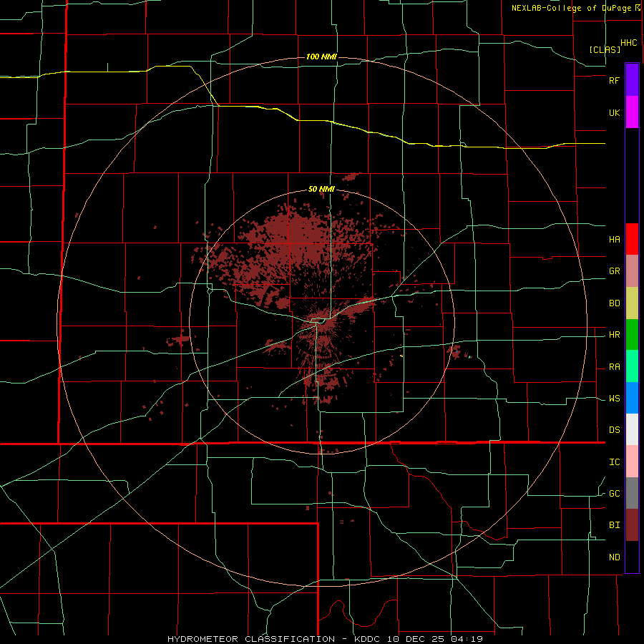Viewport: 644px width, 644px height.
Task: Click the HR legend label
Action: click(614, 335)
